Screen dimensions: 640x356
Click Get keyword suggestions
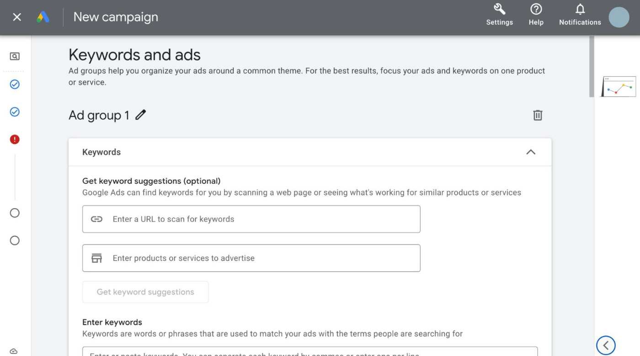145,292
